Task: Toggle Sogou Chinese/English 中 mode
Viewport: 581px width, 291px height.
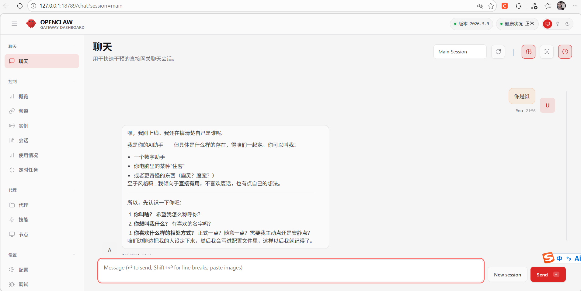Action: click(559, 259)
